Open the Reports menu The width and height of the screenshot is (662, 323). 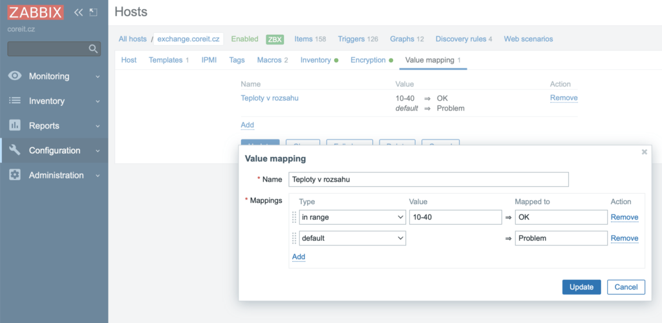point(54,126)
